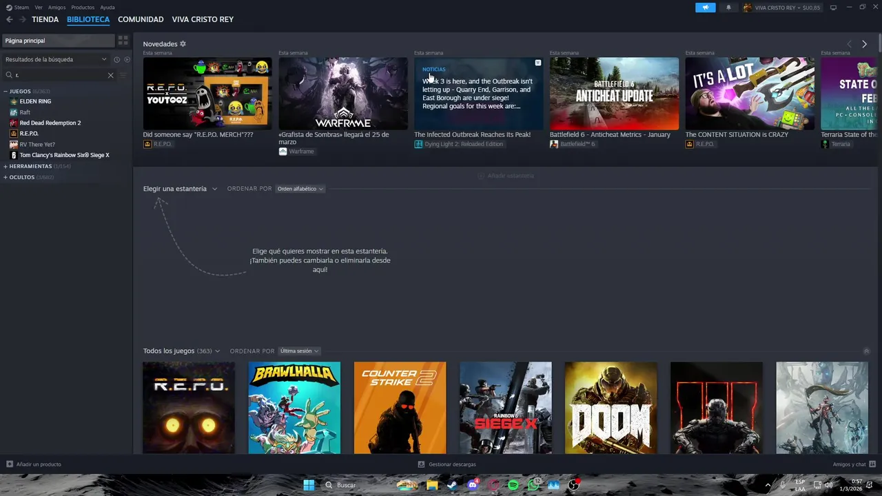Click the DOOM game cover

point(611,408)
